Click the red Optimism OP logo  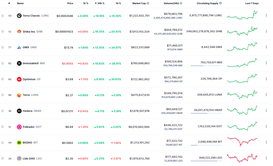[19, 79]
